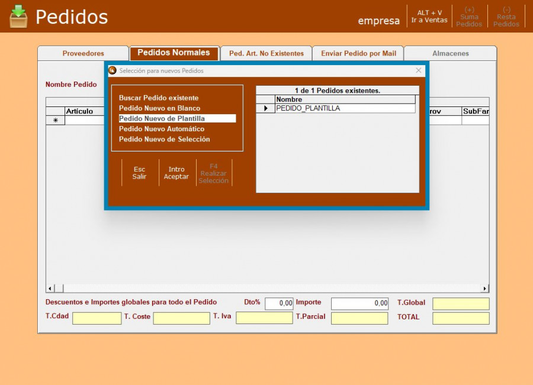533x385 pixels.
Task: Switch to the Proveedores tab
Action: [83, 53]
